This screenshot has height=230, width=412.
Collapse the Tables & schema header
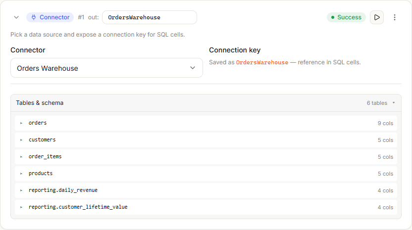click(206, 103)
